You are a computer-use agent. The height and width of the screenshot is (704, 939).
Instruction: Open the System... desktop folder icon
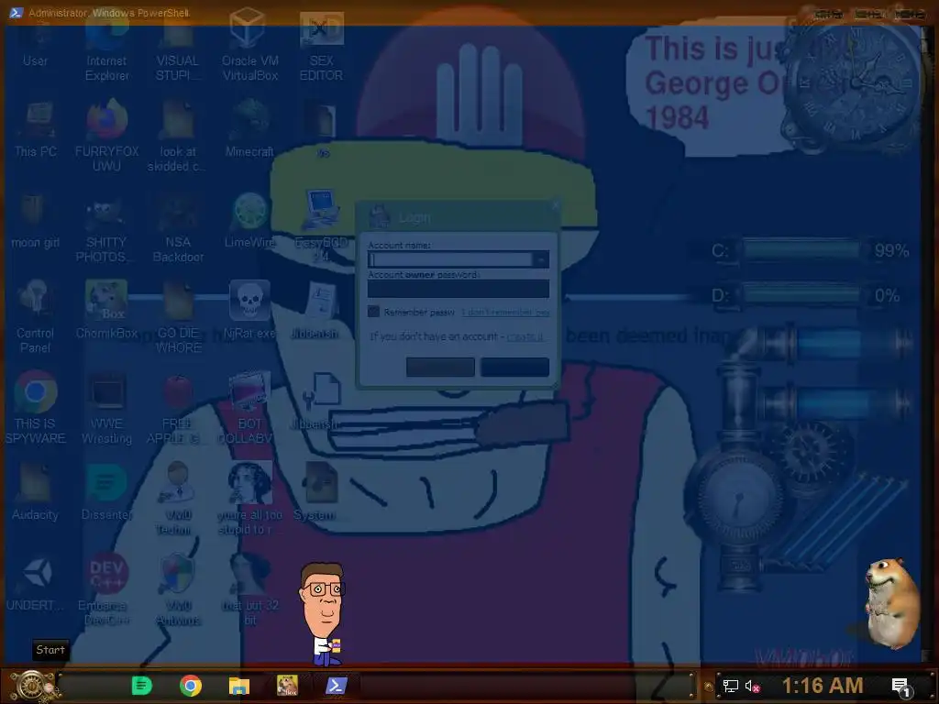click(x=321, y=492)
